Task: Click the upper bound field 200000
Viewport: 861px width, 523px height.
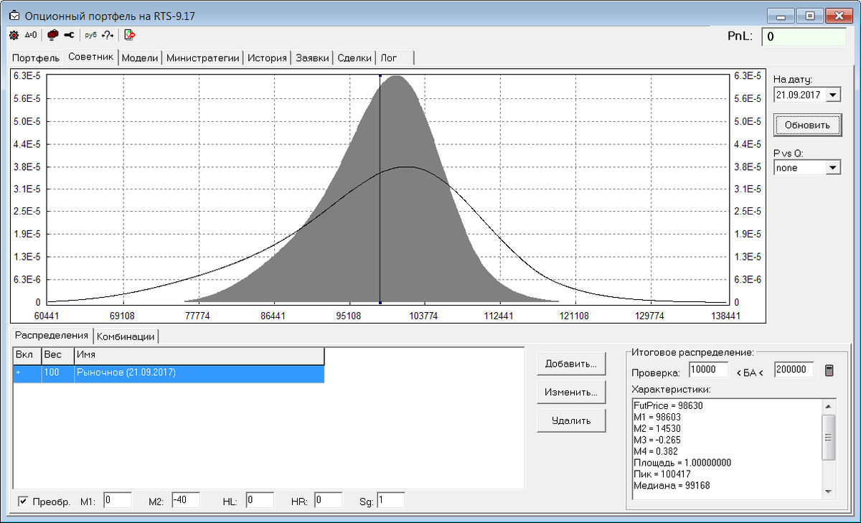Action: 795,370
